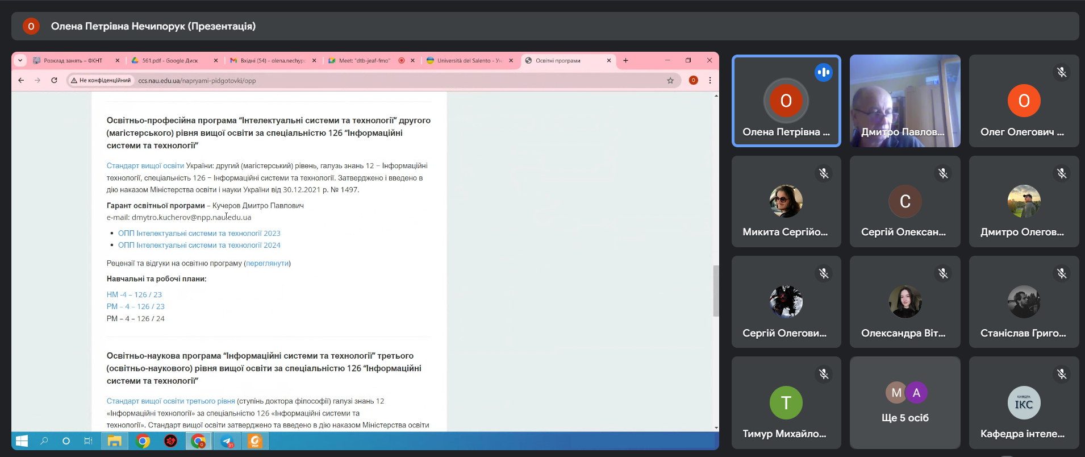Open Windows search magnifier in taskbar
This screenshot has height=457, width=1085.
(44, 441)
